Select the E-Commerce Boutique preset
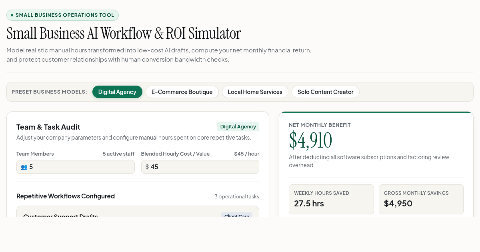 click(x=182, y=92)
